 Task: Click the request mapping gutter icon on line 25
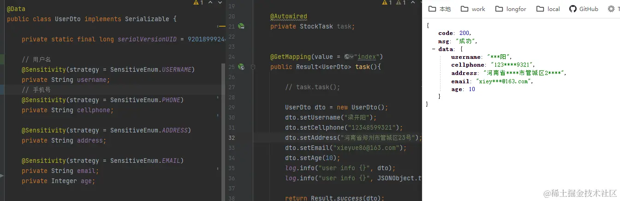click(x=241, y=67)
